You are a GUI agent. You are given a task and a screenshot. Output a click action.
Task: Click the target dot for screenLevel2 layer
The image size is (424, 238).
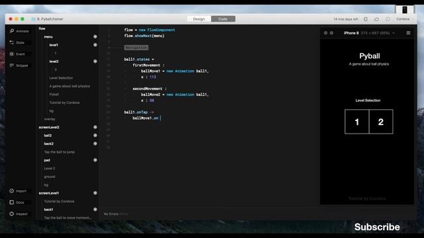[x=95, y=127]
